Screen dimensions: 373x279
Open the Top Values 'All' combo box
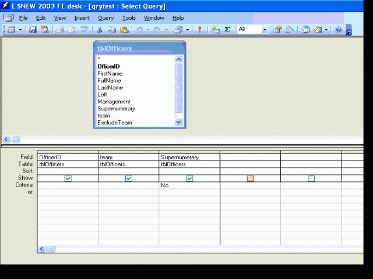[252, 30]
